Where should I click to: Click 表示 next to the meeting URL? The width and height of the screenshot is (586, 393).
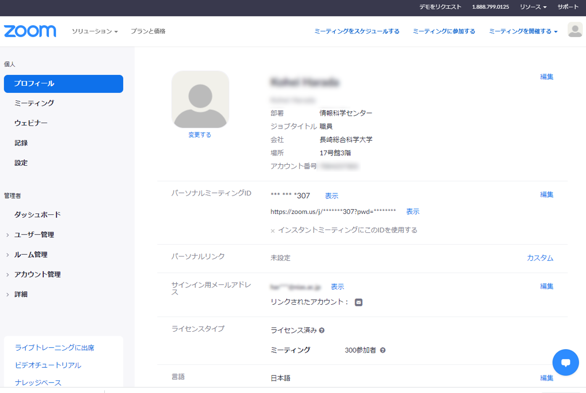[413, 211]
